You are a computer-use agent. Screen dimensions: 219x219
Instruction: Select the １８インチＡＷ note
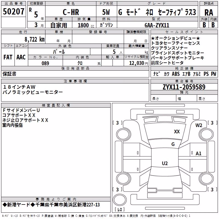19,87
